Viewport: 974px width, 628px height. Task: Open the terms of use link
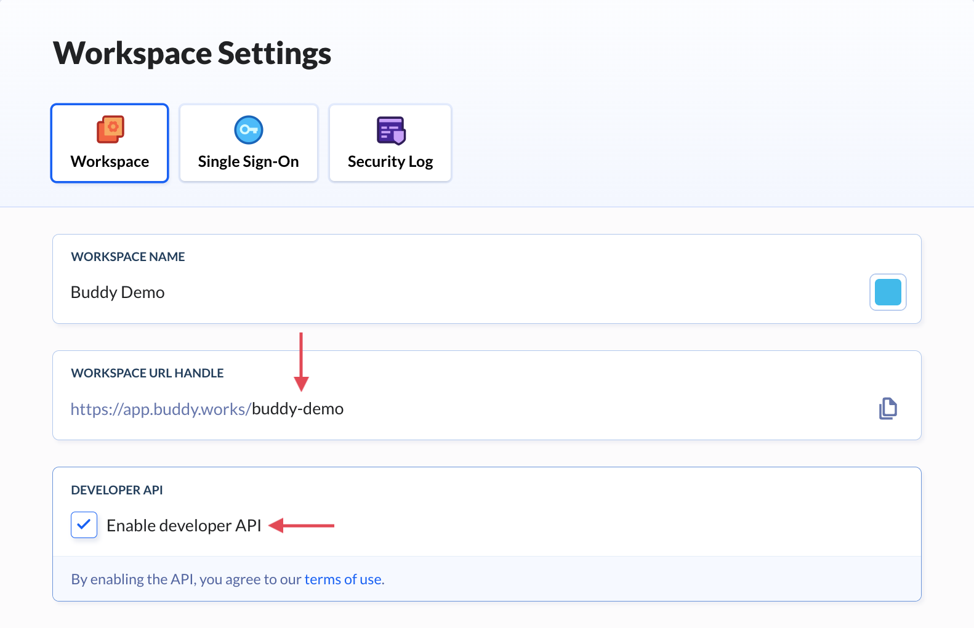pyautogui.click(x=343, y=579)
